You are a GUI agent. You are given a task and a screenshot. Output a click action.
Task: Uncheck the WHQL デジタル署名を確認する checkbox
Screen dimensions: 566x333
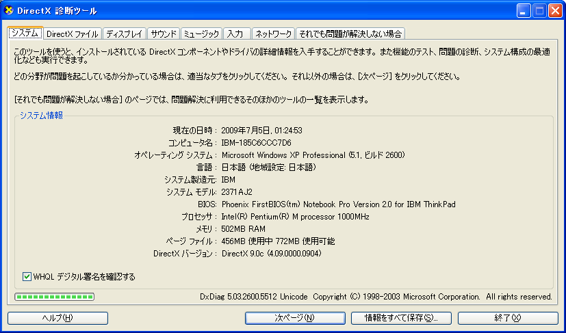tap(27, 277)
